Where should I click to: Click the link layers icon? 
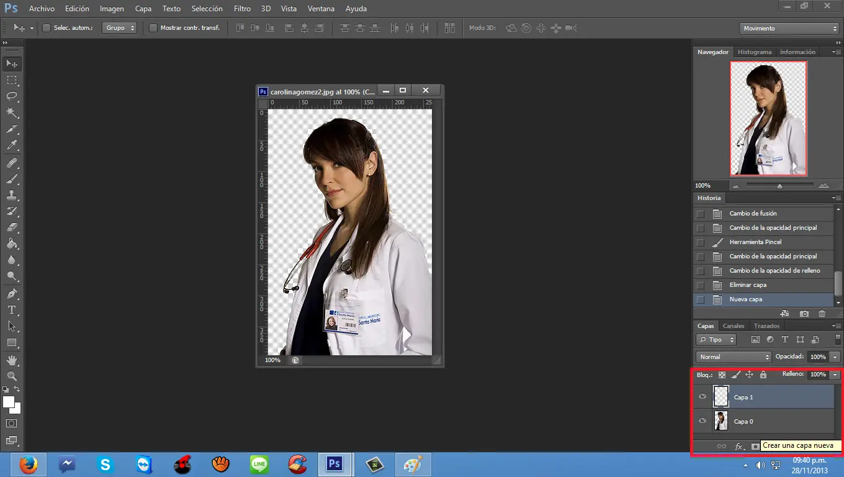[722, 447]
